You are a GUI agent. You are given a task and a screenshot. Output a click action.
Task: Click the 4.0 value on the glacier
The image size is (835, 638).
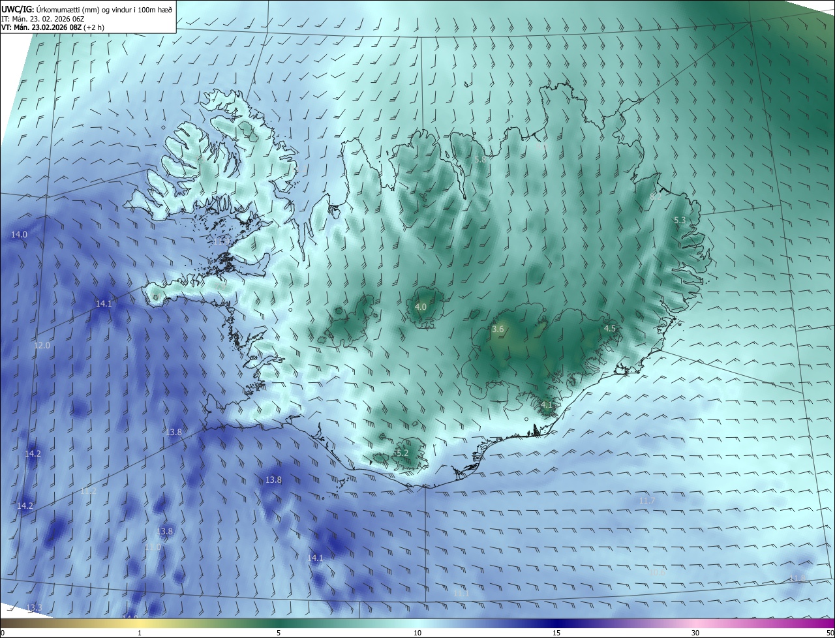click(421, 307)
